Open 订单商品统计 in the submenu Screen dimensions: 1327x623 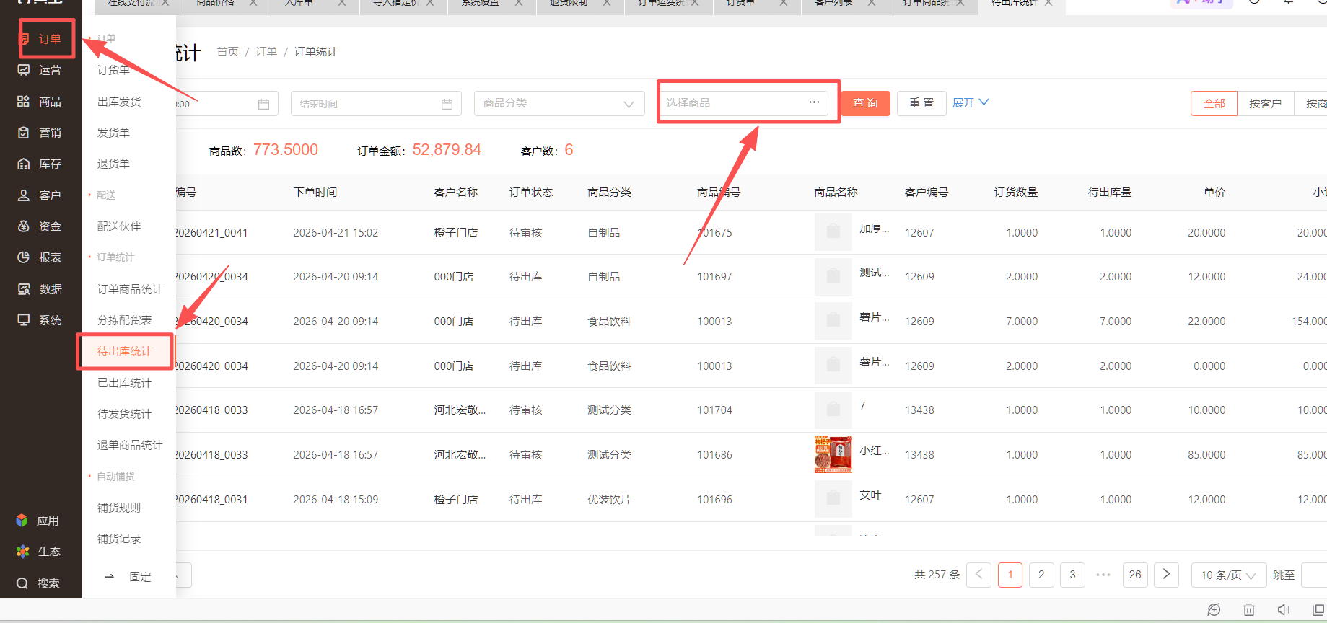(x=130, y=289)
